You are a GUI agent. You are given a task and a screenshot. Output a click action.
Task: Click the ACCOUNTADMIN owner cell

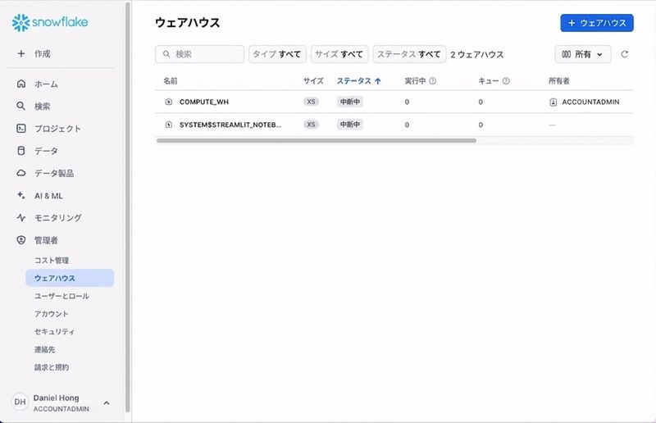(584, 102)
